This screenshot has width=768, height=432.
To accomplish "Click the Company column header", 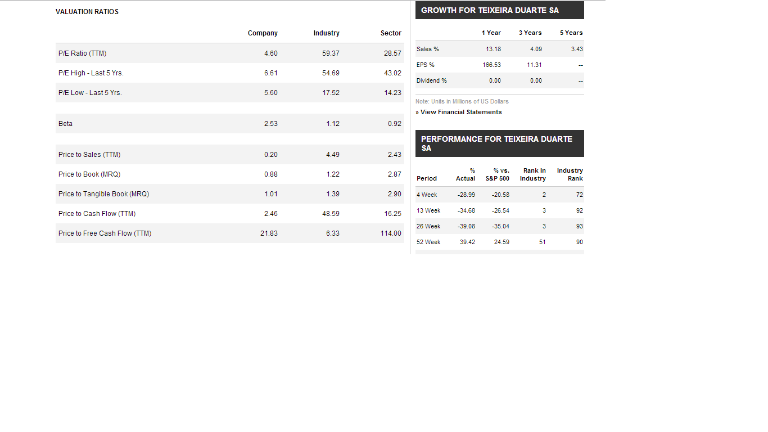I will (x=263, y=33).
